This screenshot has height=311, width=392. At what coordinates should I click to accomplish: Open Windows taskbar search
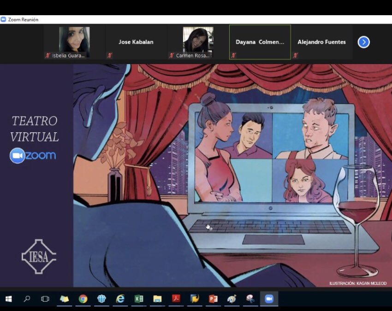point(27,299)
